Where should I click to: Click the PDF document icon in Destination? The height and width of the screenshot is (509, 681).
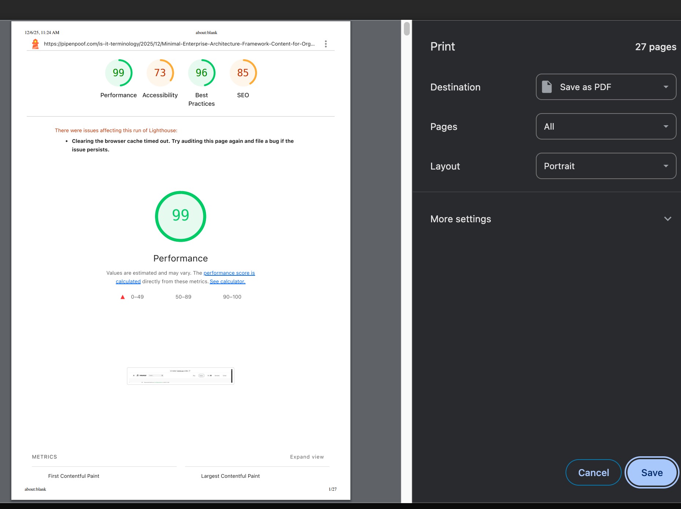pos(546,87)
